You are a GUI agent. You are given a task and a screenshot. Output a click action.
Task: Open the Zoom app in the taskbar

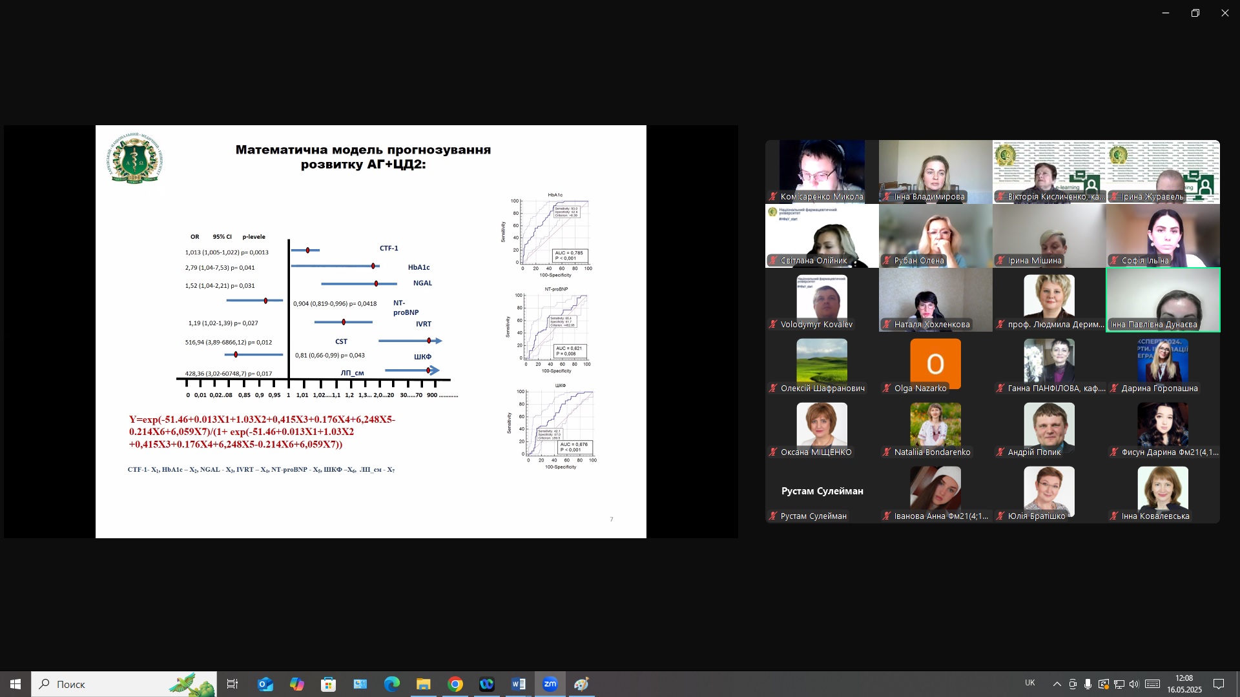550,684
